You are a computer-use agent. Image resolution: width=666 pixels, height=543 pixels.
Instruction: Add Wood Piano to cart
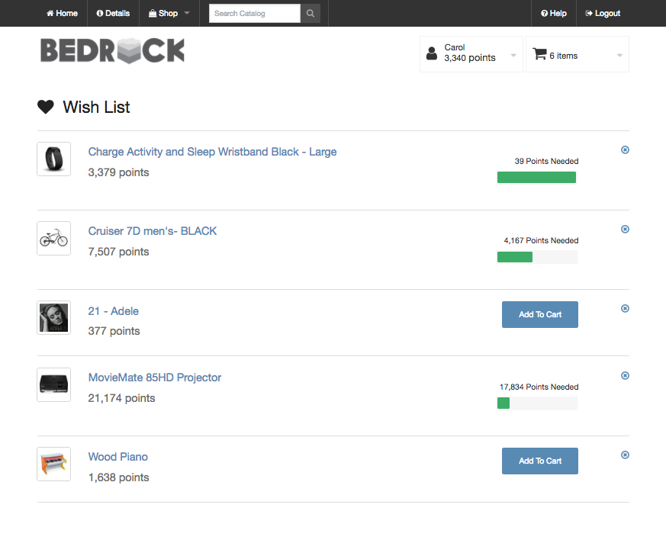540,461
